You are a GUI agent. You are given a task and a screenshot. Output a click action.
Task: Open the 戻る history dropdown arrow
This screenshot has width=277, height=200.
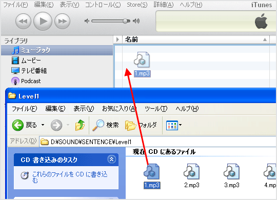43,125
